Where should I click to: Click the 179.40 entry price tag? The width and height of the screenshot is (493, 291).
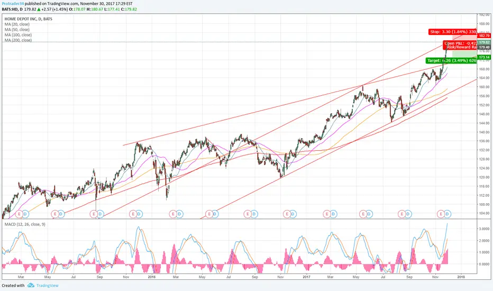pos(485,47)
